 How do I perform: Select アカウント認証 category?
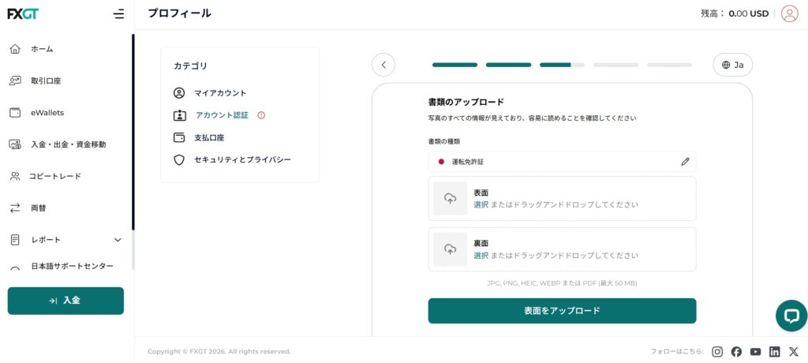(221, 115)
